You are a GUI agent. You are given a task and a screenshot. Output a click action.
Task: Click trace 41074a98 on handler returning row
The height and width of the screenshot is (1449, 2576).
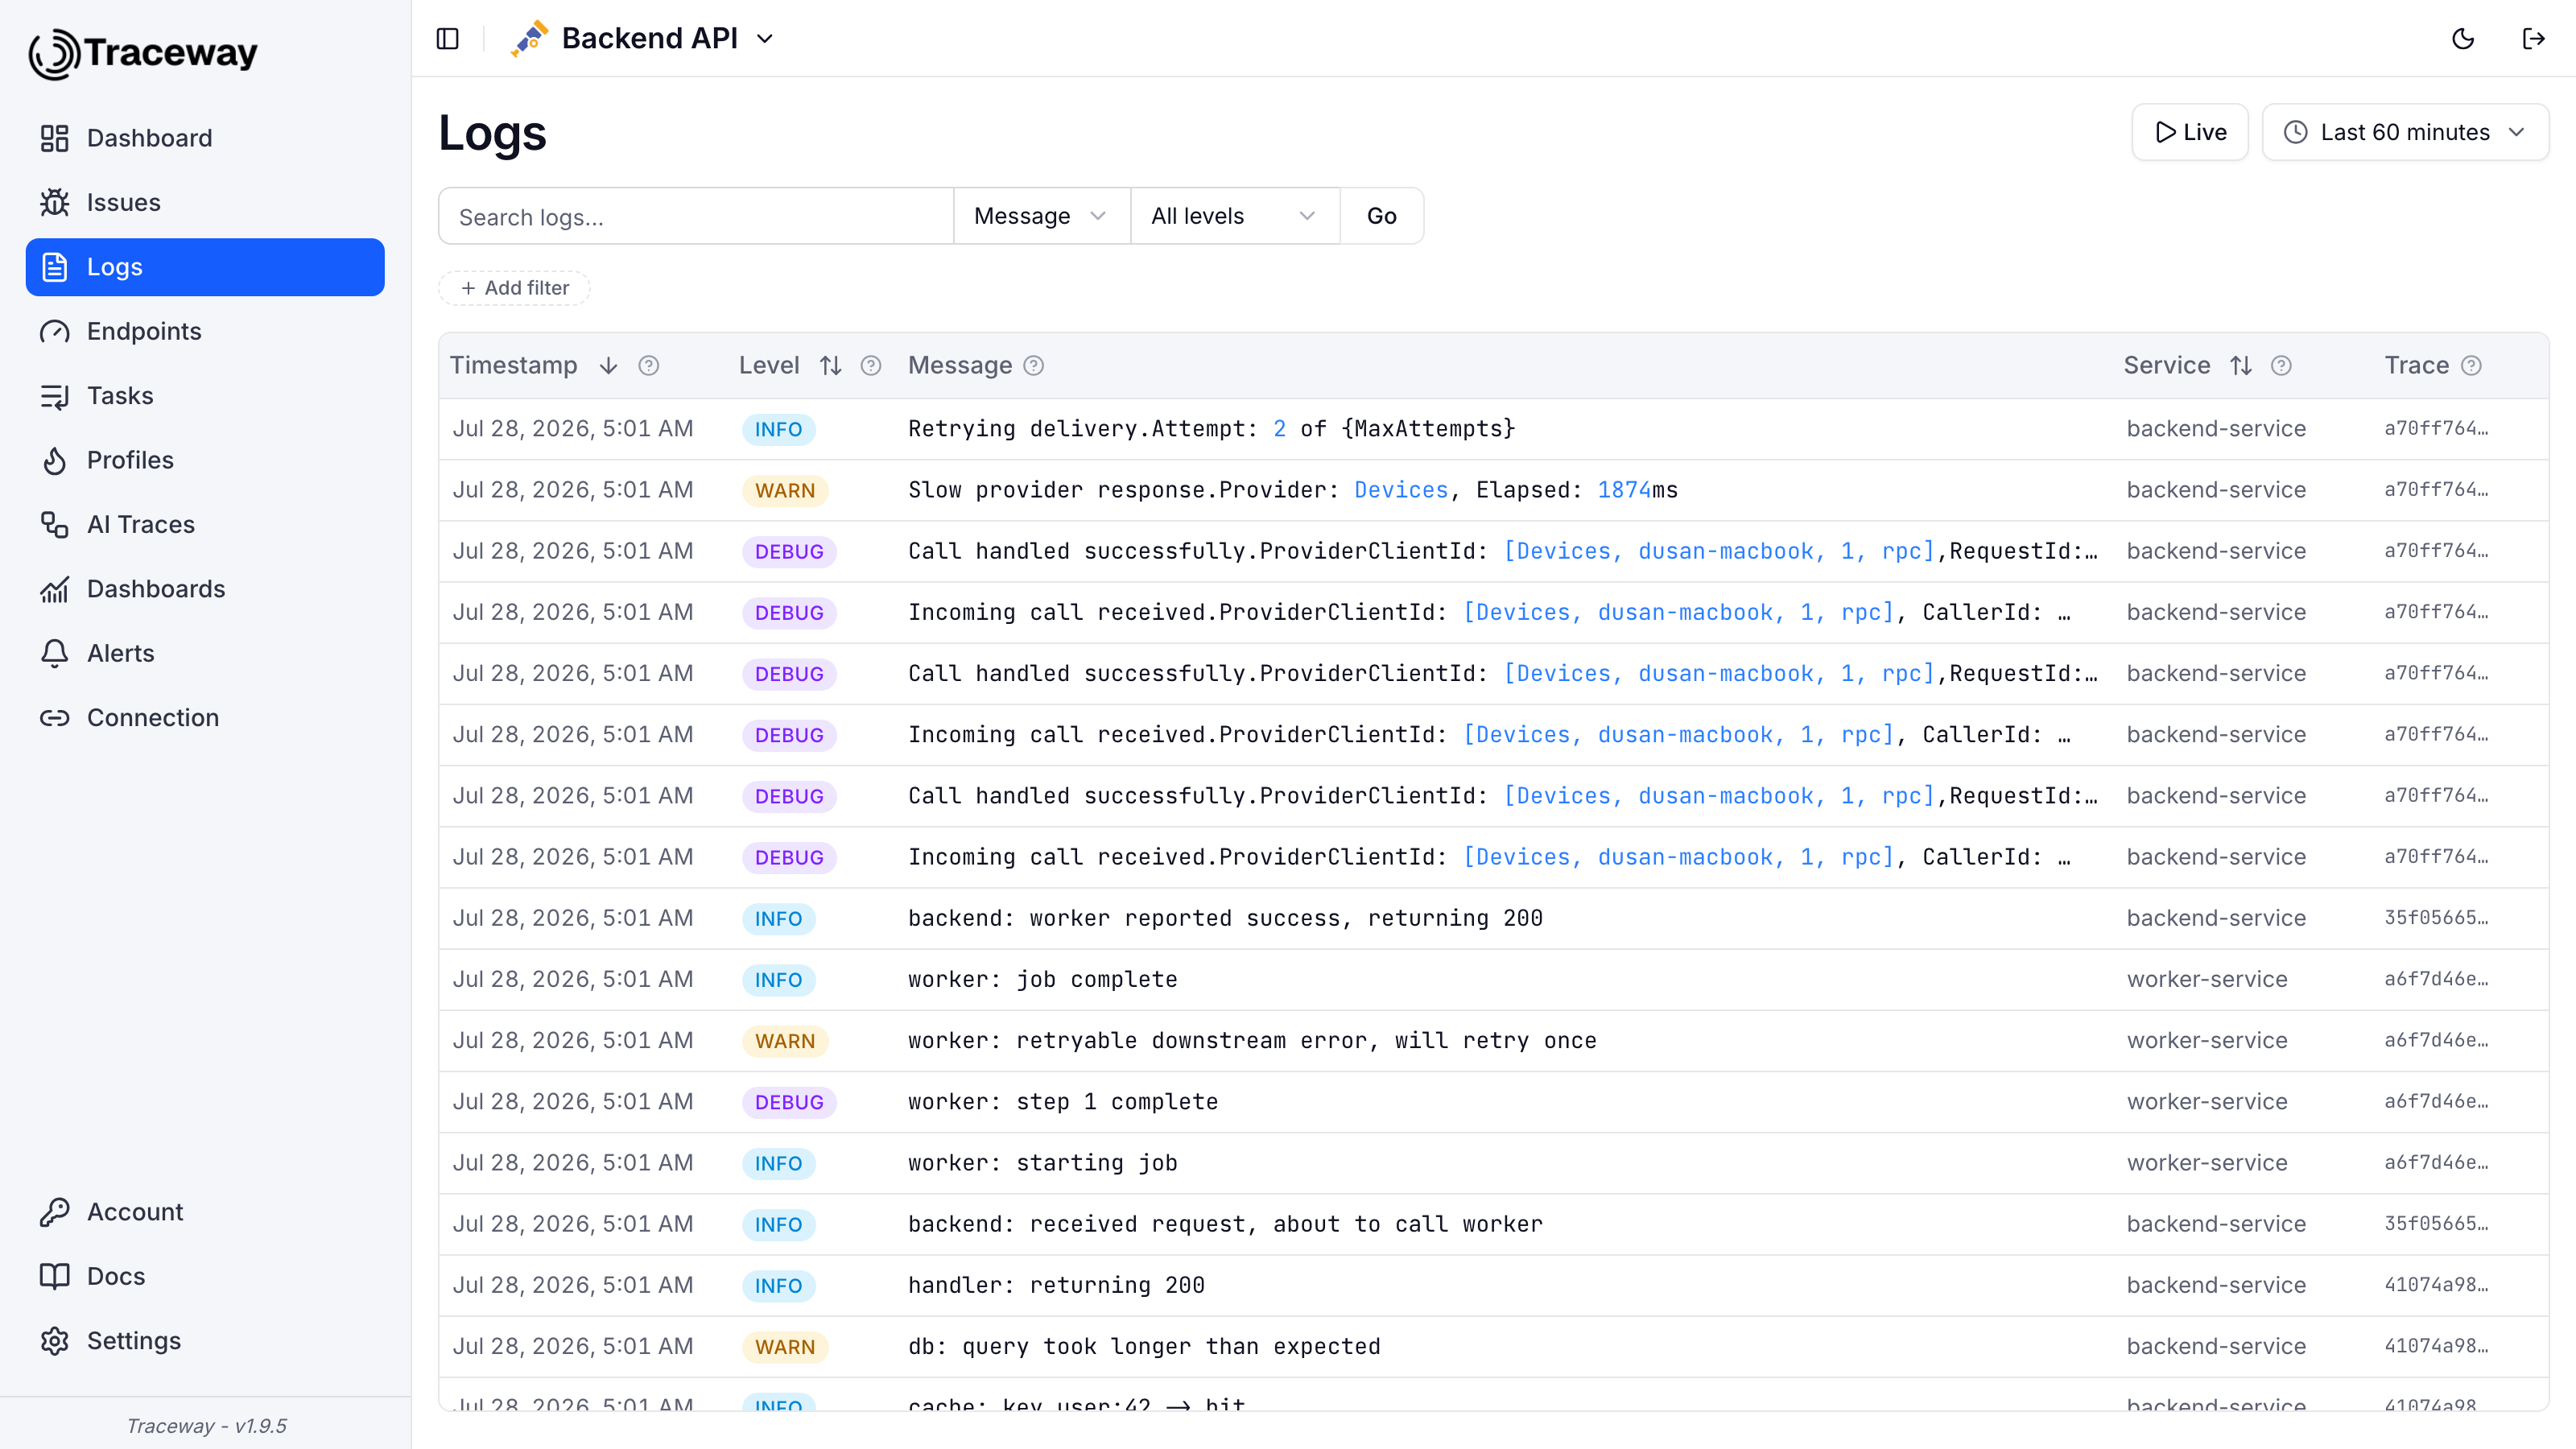pos(2436,1285)
